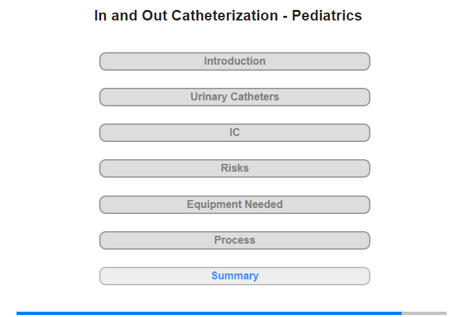Select the IC menu entry
463x317 pixels.
[234, 133]
